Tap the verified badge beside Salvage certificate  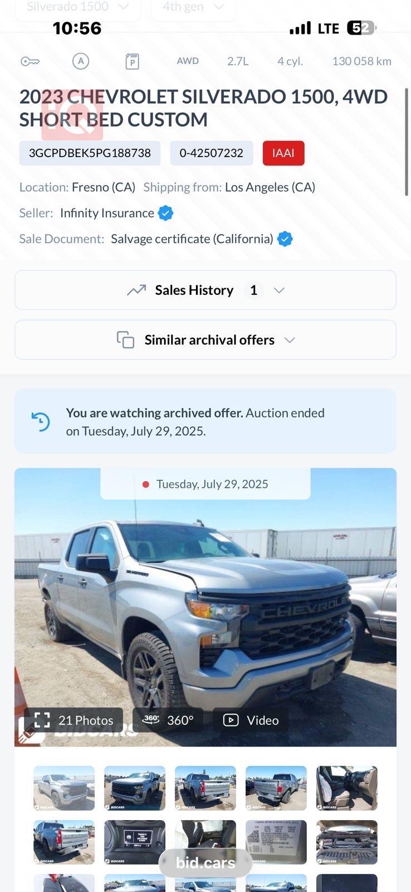pyautogui.click(x=285, y=239)
